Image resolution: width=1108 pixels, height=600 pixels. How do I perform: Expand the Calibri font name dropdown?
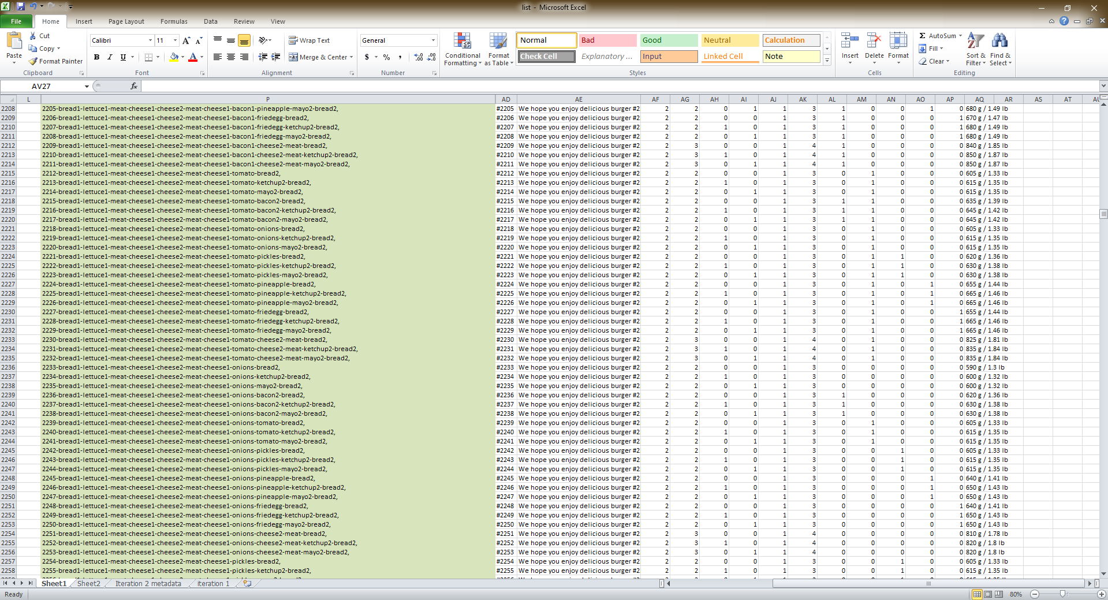point(150,40)
